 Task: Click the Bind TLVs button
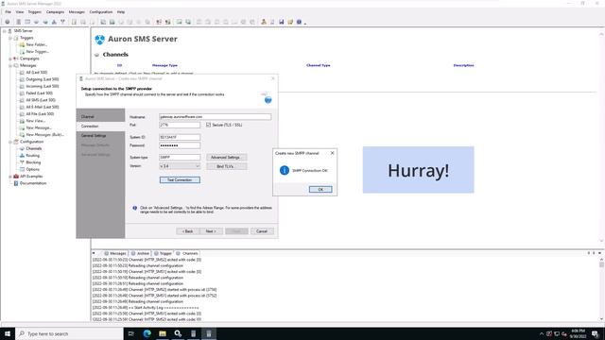[227, 166]
